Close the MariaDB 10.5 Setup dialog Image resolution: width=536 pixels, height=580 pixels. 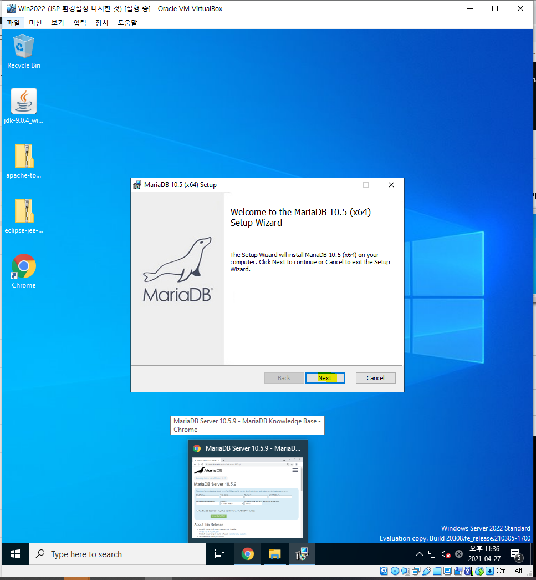click(391, 185)
